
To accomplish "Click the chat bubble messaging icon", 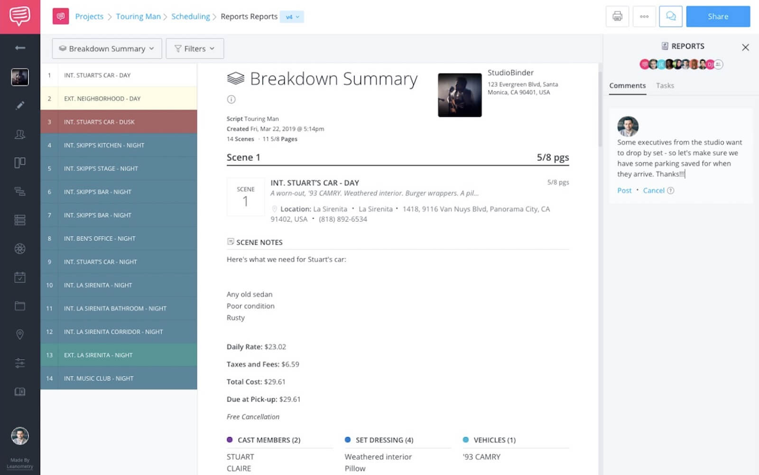I will 671,16.
